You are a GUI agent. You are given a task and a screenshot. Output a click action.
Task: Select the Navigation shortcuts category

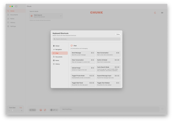click(x=60, y=49)
